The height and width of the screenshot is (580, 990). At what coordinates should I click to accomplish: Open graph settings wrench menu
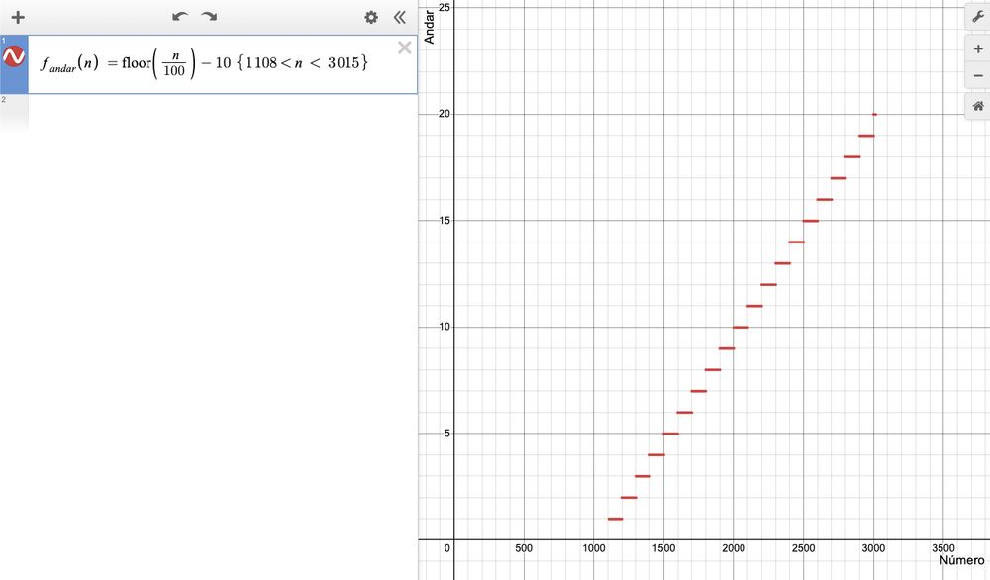[977, 17]
